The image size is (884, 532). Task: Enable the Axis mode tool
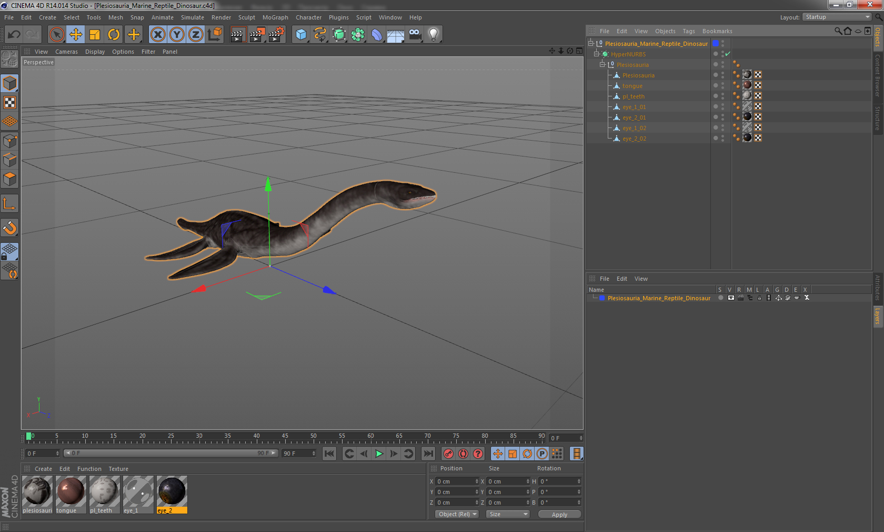point(9,203)
